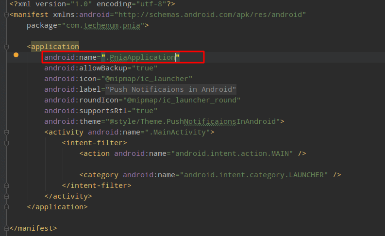Click the XML version declaration line
This screenshot has height=236, width=385.
pos(92,4)
